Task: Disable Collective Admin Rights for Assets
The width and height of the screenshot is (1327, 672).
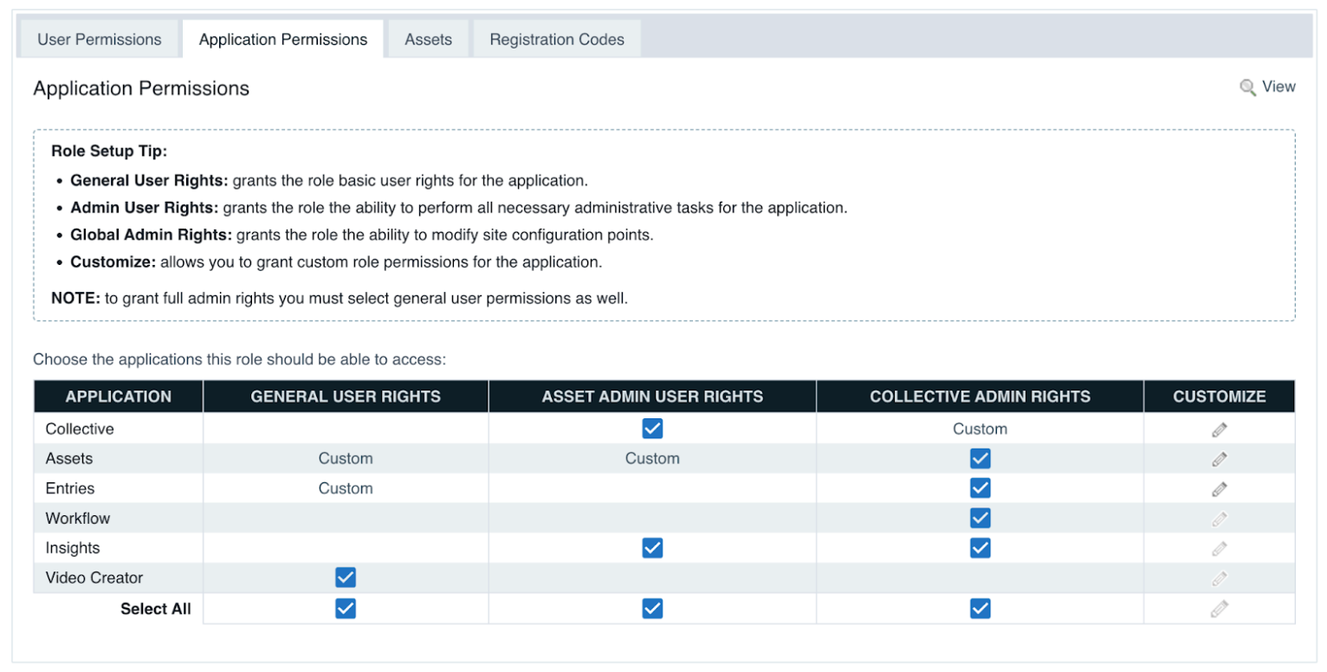Action: click(980, 458)
